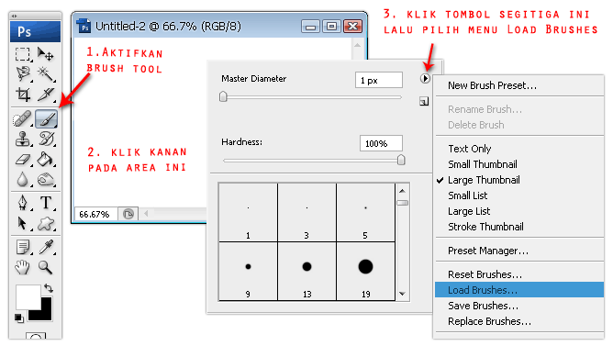
Task: Click brush list scrollbar up arrow
Action: click(x=402, y=191)
